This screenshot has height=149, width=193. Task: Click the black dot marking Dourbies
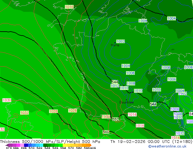(126, 100)
